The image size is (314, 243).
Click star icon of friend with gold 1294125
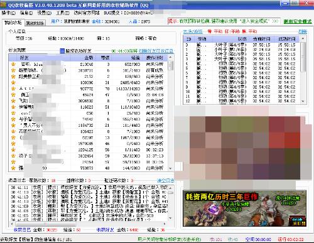click(13, 149)
